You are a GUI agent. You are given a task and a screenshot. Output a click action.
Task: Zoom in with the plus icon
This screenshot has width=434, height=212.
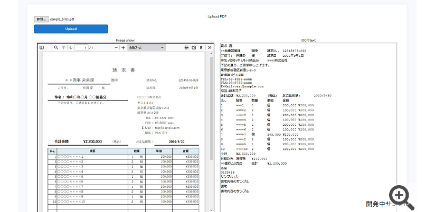pyautogui.click(x=123, y=48)
